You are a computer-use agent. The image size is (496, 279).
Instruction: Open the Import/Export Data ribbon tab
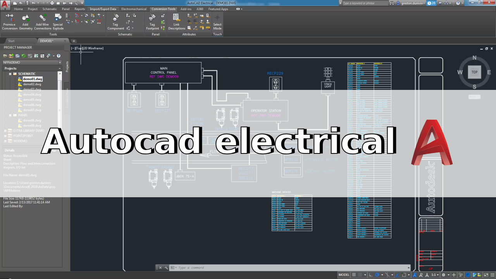coord(103,9)
